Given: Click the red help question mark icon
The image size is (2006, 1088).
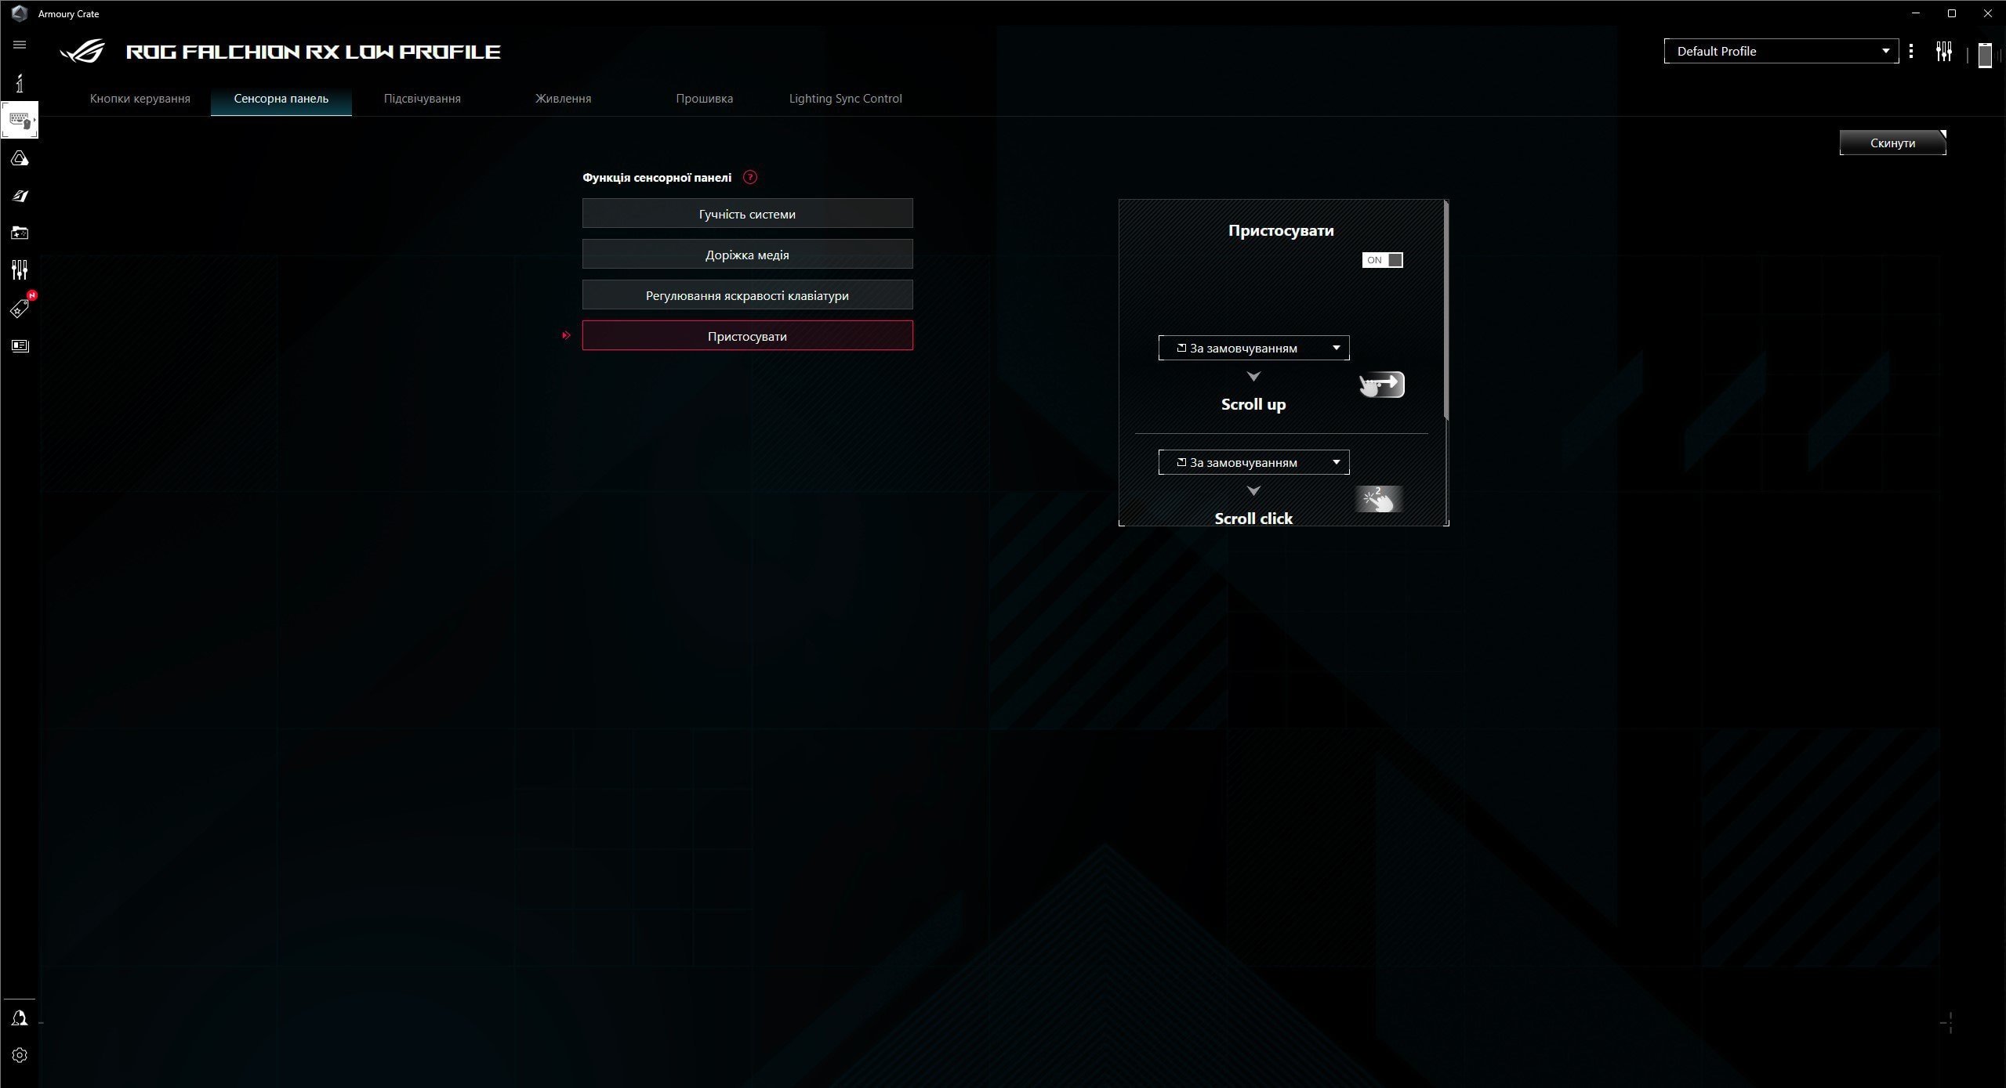Looking at the screenshot, I should click(750, 177).
